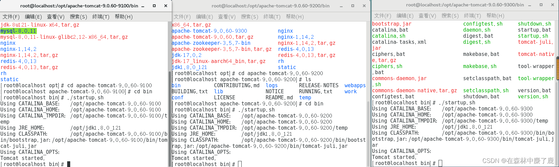Click jdk-8u121-linux-x64.tar.gz in the 9100 terminal
Image resolution: width=559 pixels, height=167 pixels.
[x=40, y=25]
